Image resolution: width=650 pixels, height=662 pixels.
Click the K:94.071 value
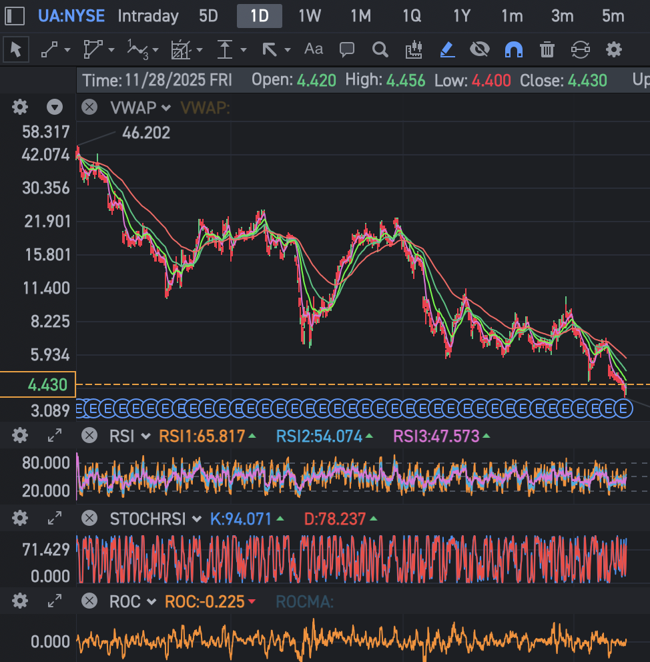coord(241,519)
